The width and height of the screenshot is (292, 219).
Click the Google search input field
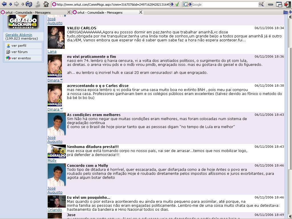[225, 5]
